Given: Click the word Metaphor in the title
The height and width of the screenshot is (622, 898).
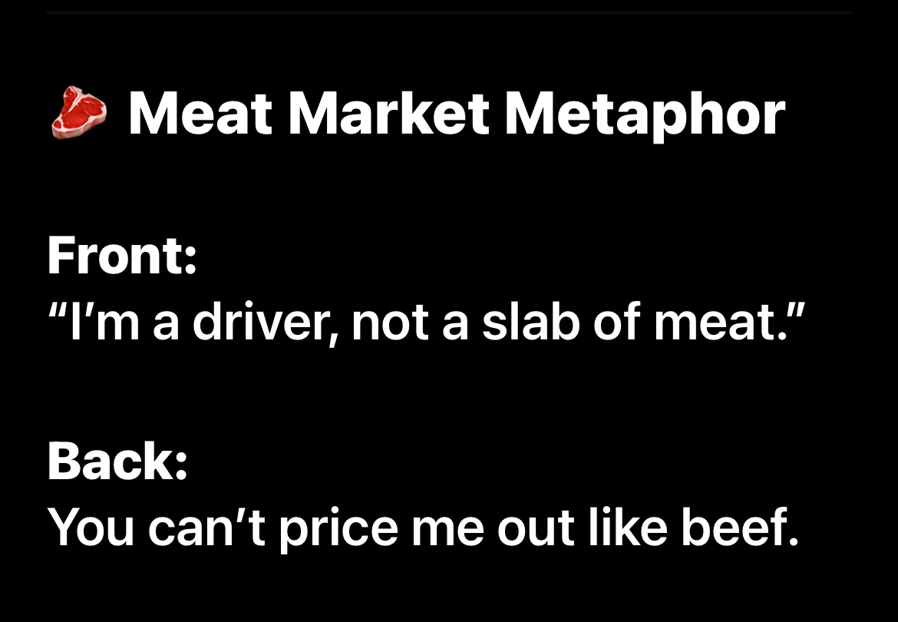Looking at the screenshot, I should (644, 116).
